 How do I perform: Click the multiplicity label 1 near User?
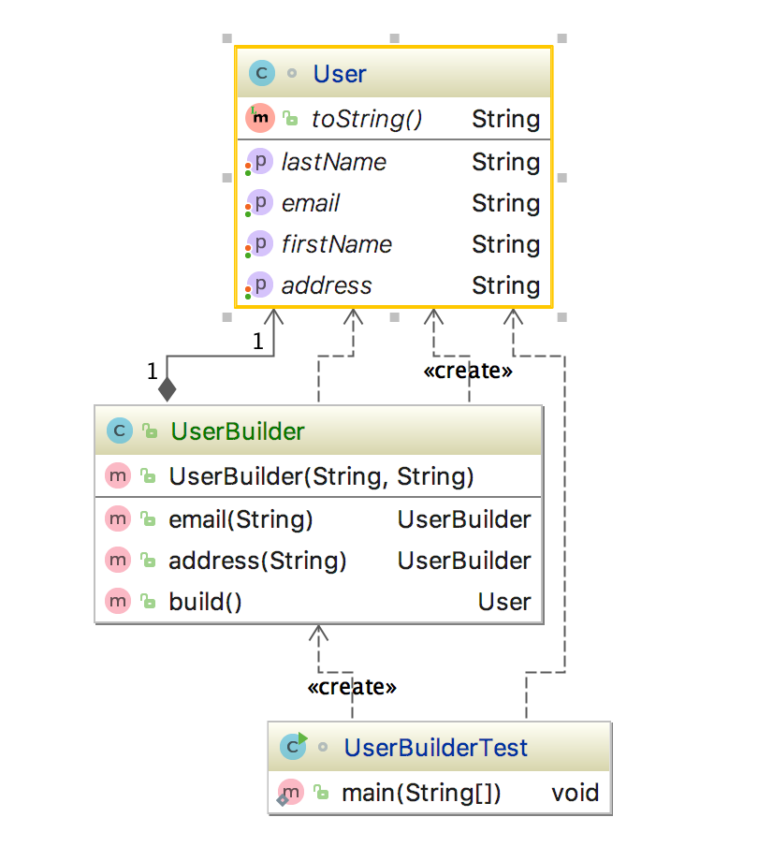click(257, 342)
